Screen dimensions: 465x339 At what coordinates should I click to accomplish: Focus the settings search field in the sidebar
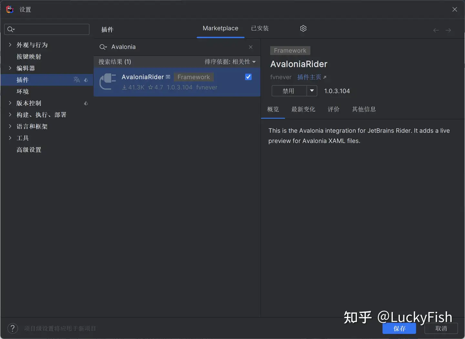[47, 29]
